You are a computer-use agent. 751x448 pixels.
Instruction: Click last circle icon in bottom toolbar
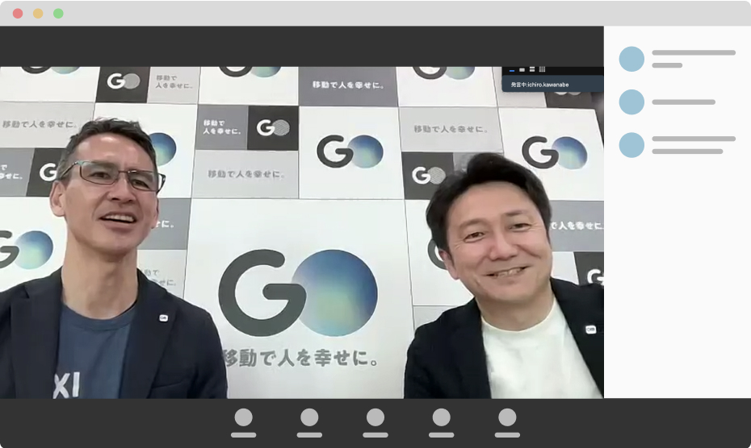coord(507,417)
